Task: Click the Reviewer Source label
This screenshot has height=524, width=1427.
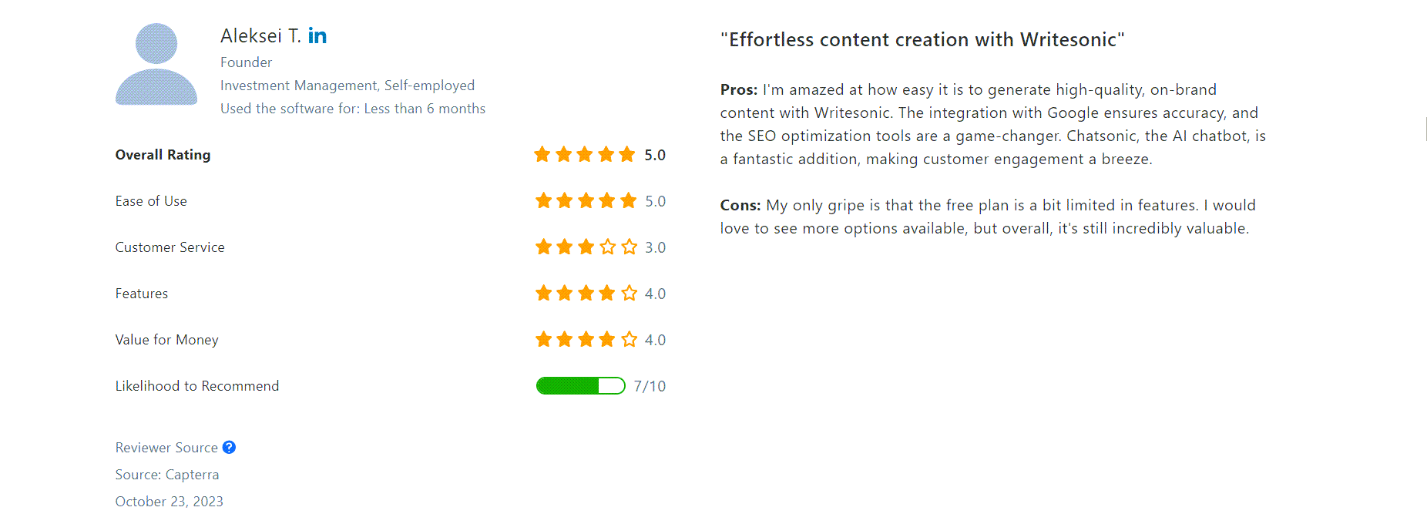Action: [166, 448]
